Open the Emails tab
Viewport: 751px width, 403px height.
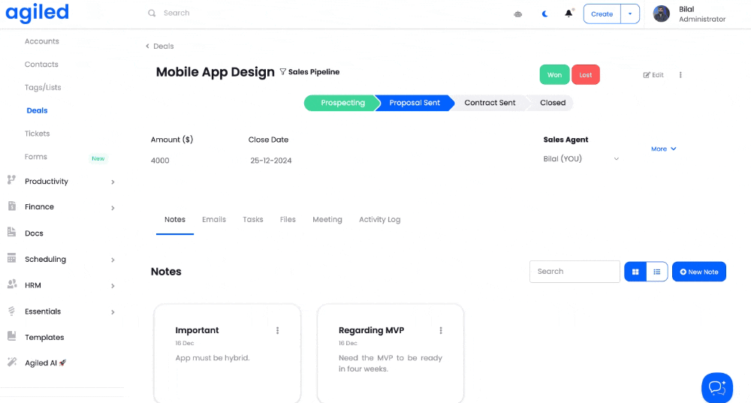tap(213, 220)
